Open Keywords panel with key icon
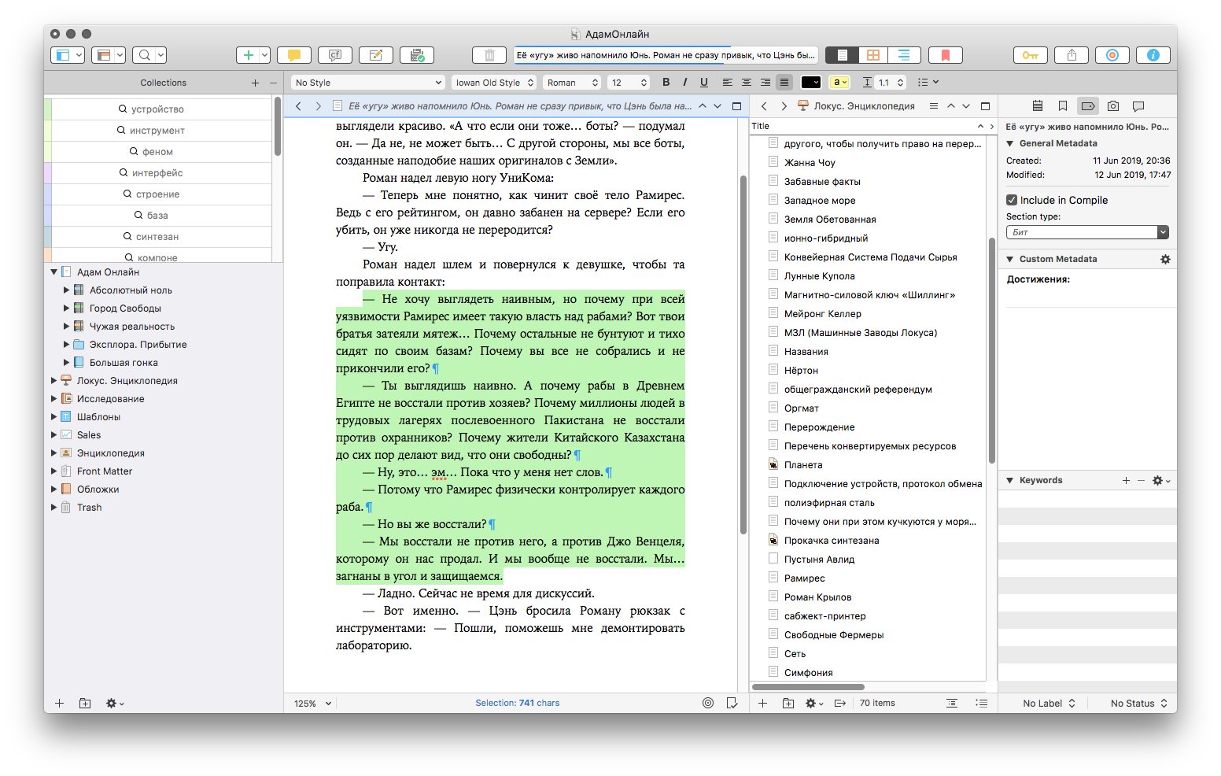Viewport: 1221px width, 776px height. [x=1030, y=55]
